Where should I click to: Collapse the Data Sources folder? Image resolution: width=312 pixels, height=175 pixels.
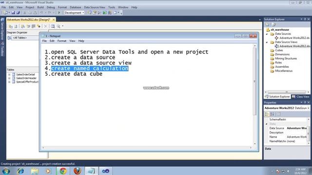point(267,34)
